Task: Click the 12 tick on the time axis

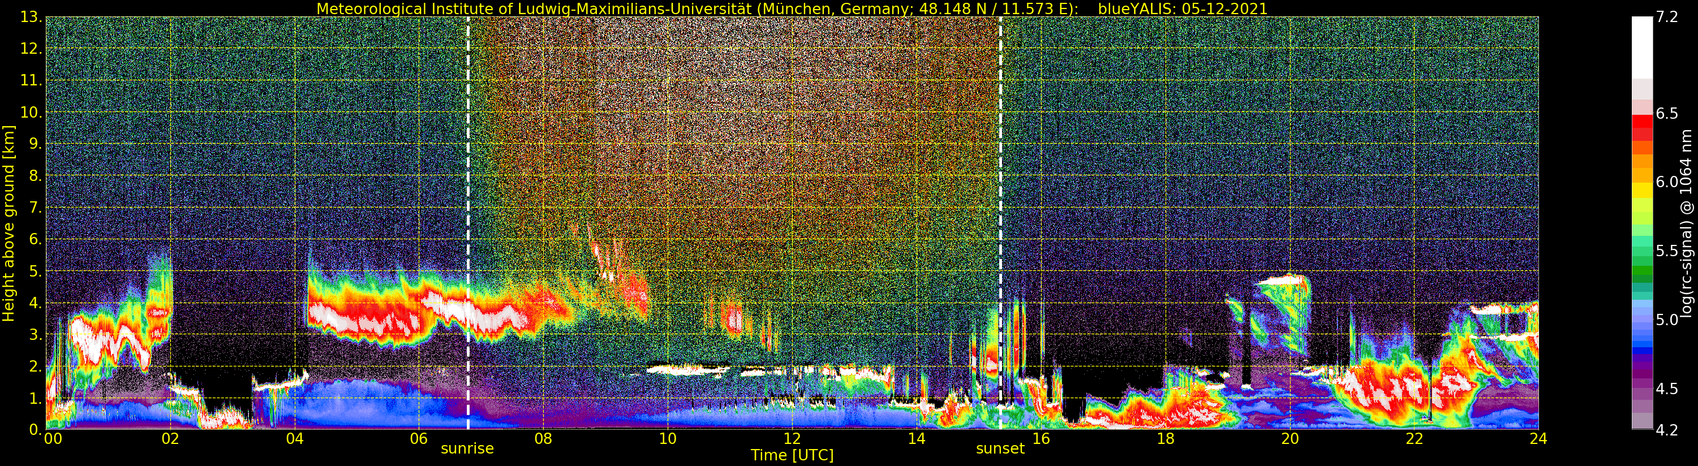Action: point(792,439)
